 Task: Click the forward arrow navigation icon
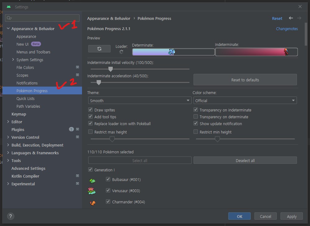[299, 18]
